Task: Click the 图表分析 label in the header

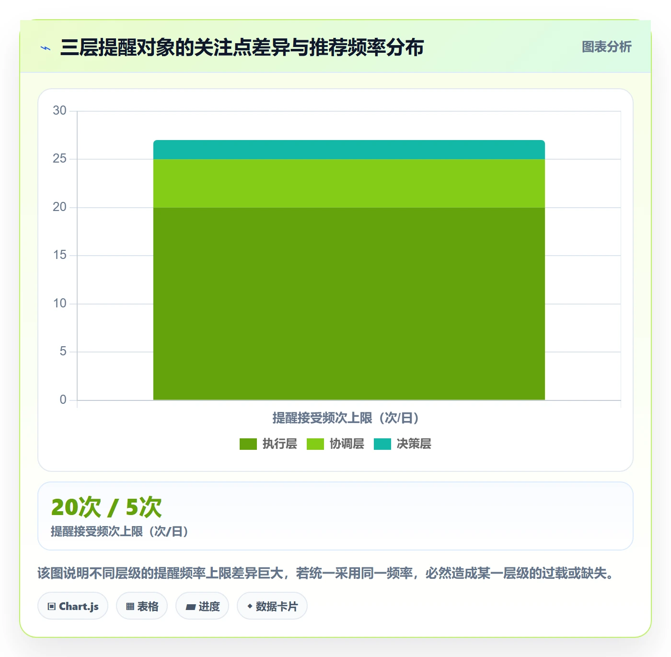Action: click(x=606, y=47)
